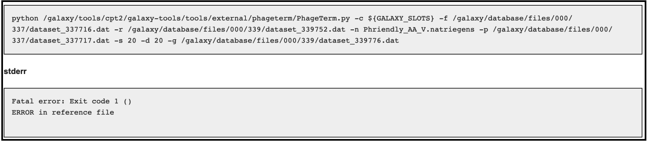Click inside the command line code box

pos(323,30)
